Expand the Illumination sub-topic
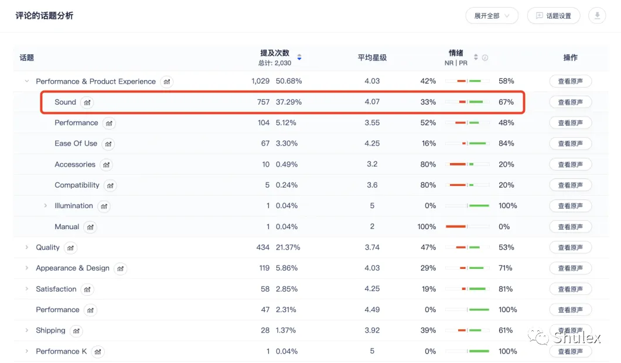This screenshot has height=363, width=621. (x=46, y=206)
